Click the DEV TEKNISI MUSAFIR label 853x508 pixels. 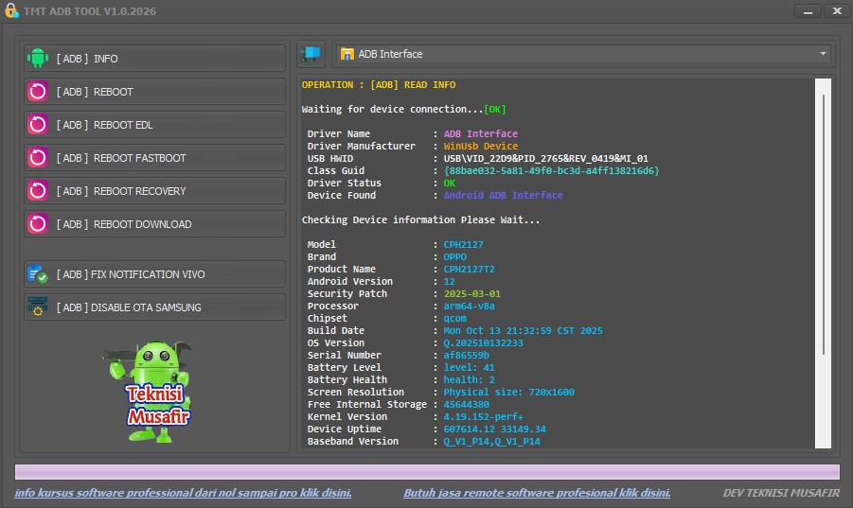780,493
